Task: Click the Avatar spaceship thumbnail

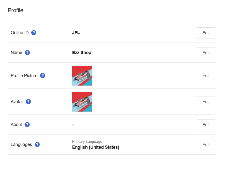Action: pyautogui.click(x=82, y=102)
